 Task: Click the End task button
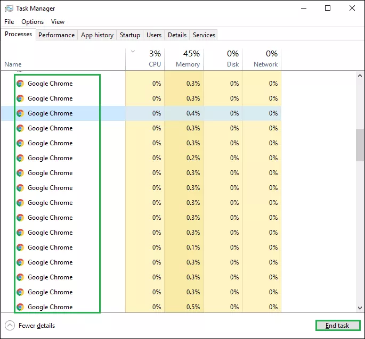(338, 326)
